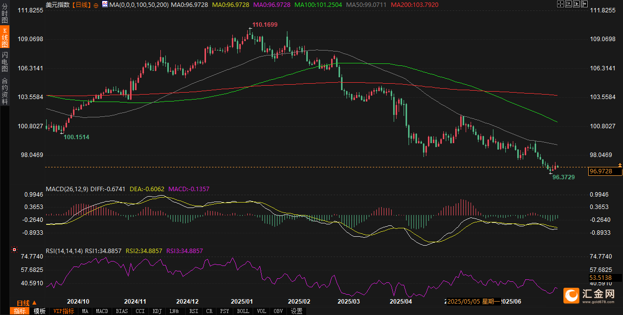Open the 闪电图 sidebar tab
This screenshot has width=623, height=315.
point(4,62)
